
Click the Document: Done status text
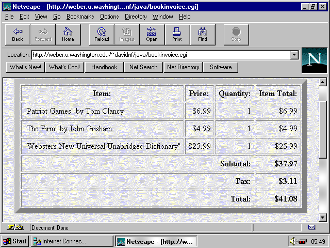(50, 228)
